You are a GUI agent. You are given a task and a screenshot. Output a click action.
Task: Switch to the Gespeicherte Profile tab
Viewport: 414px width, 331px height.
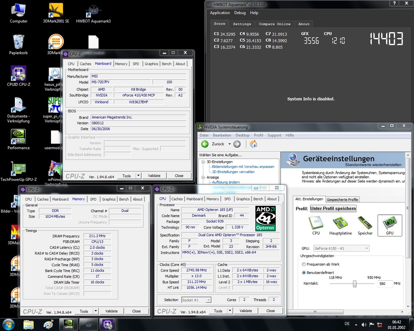click(342, 200)
